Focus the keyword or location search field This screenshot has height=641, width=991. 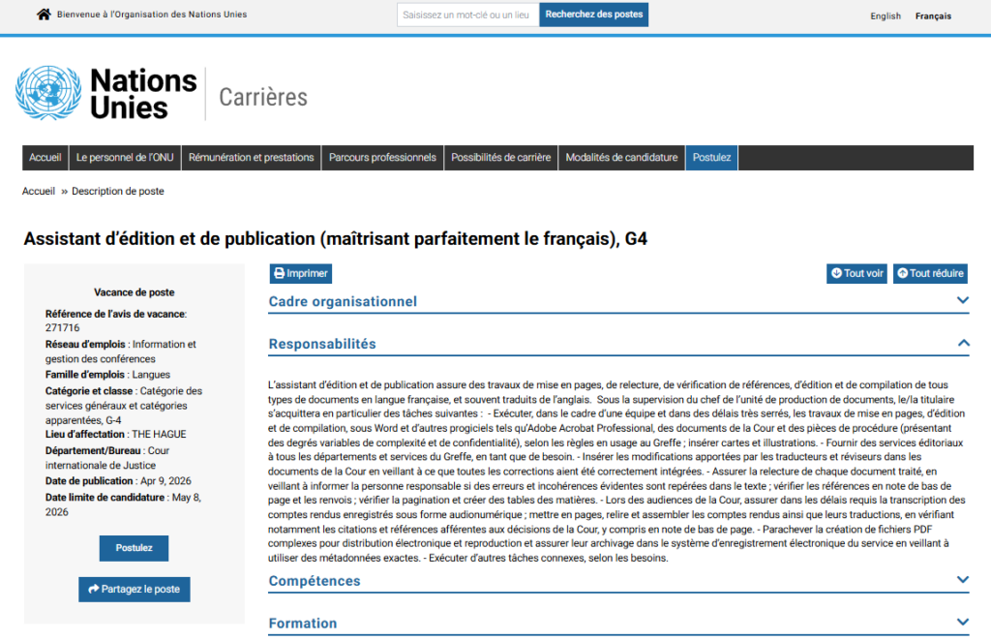pos(467,15)
